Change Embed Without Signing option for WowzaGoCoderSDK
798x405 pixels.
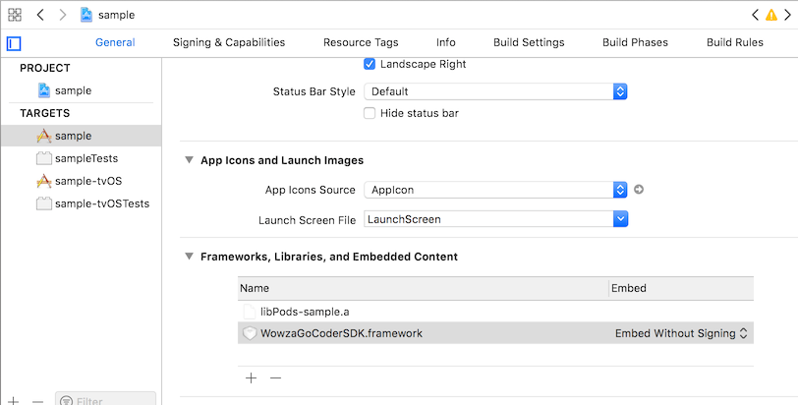coord(682,333)
